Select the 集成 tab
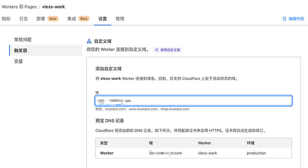This screenshot has height=168, width=308. coord(72,19)
